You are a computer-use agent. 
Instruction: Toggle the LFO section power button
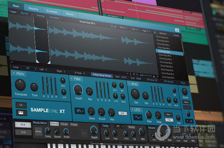pyautogui.click(x=132, y=110)
